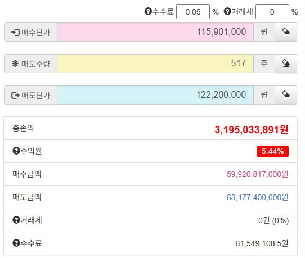
Task: Select the 총손익 value 3,195,033,891원
Action: click(x=252, y=130)
